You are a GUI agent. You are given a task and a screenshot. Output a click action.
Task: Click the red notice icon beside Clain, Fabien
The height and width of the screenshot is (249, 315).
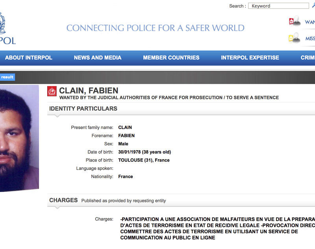[52, 91]
